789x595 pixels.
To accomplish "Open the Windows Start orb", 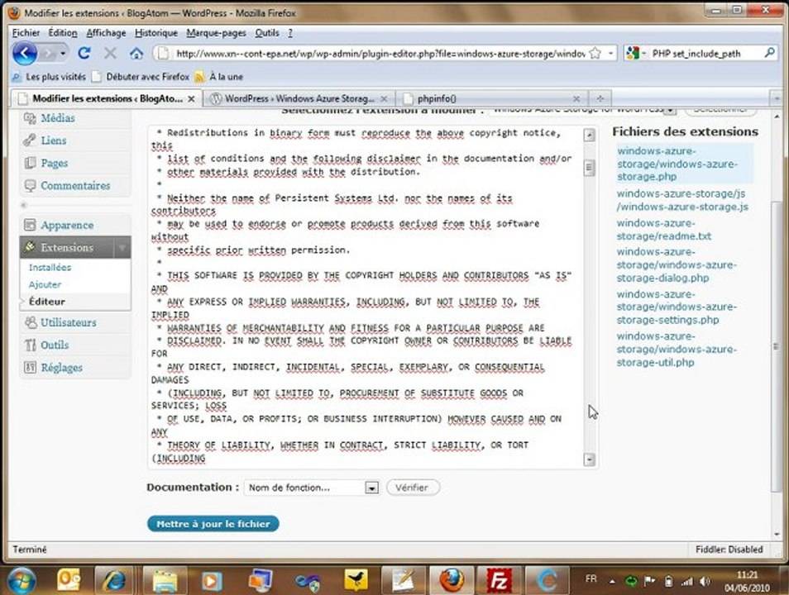I will tap(21, 580).
